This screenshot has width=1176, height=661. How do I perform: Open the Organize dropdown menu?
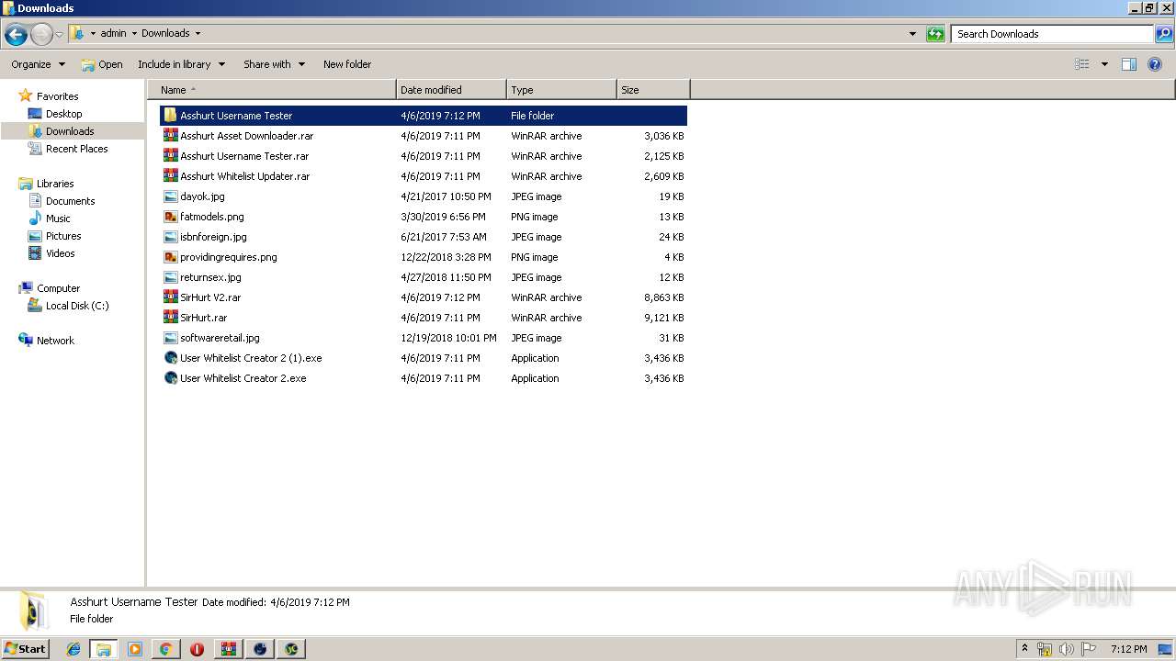pos(38,64)
